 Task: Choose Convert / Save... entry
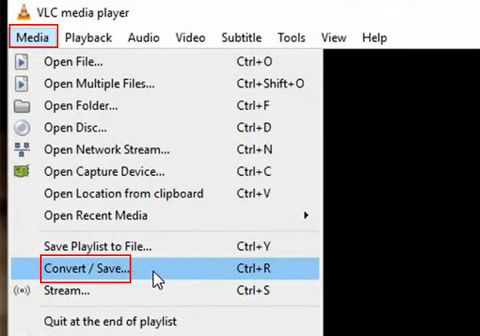point(166,268)
